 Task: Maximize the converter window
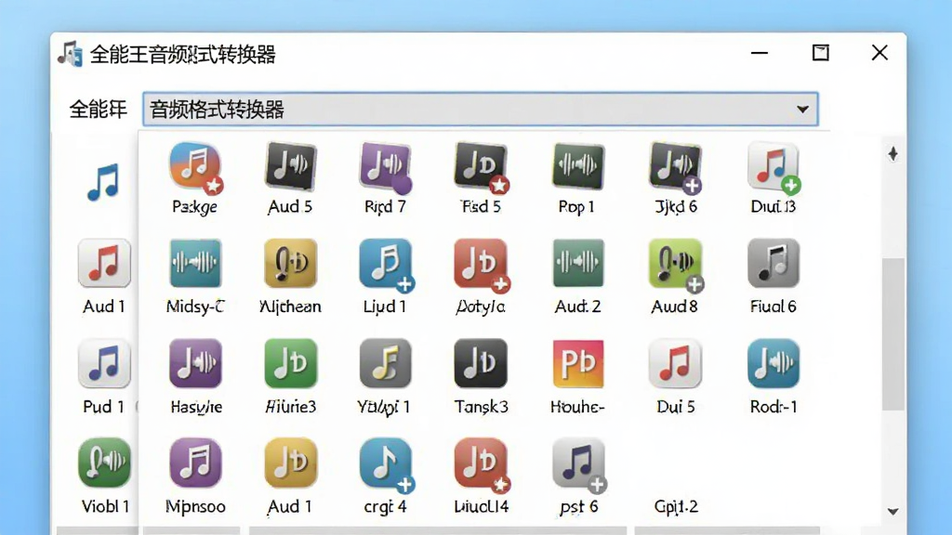pos(820,53)
